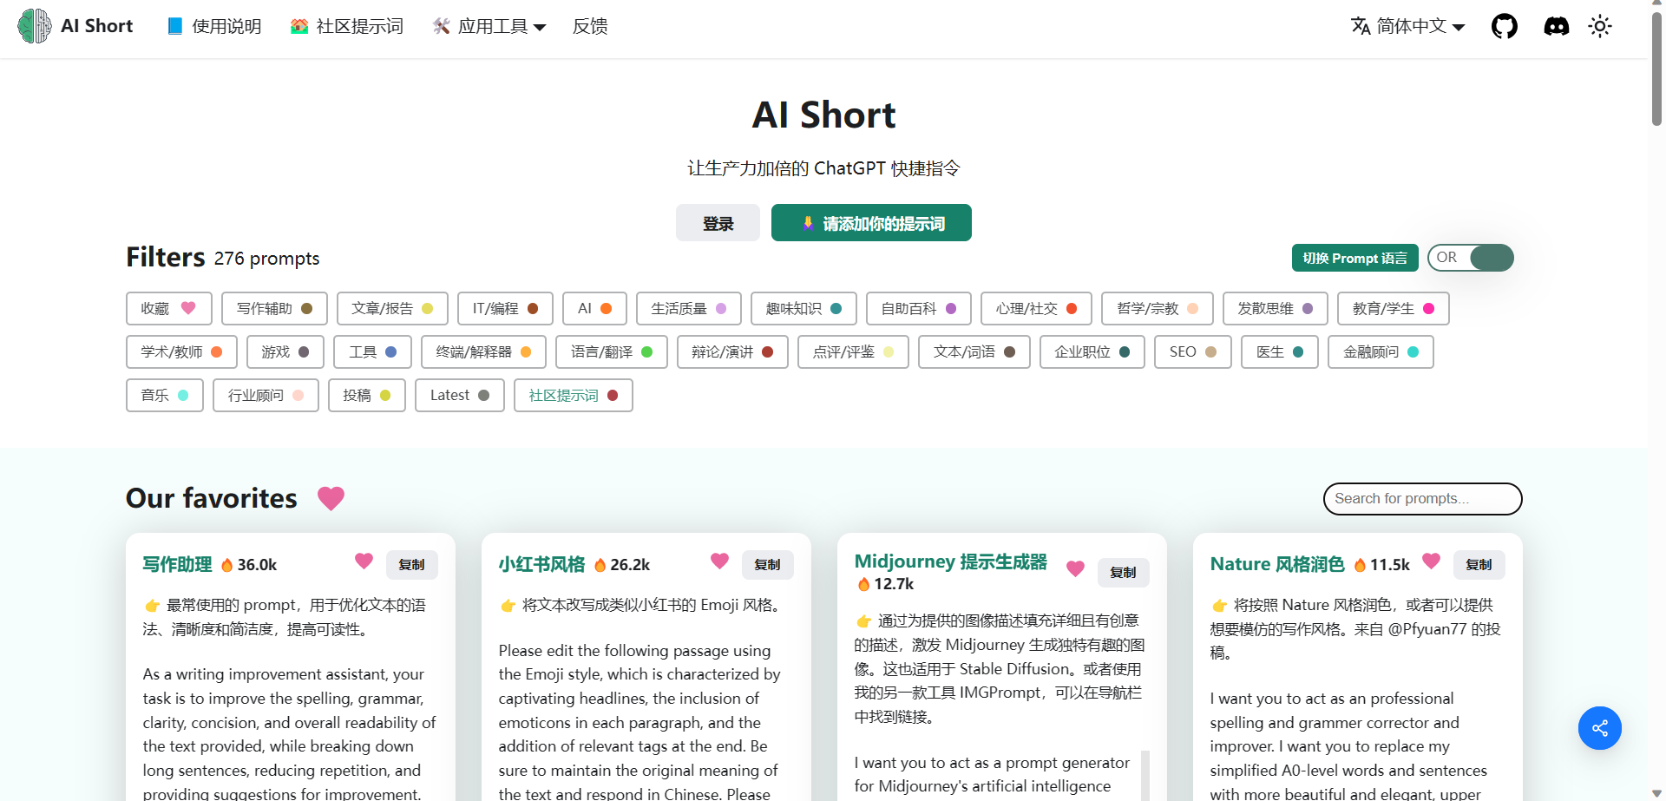Click the fire icon on 小红书风格 card
The height and width of the screenshot is (801, 1666).
(600, 565)
